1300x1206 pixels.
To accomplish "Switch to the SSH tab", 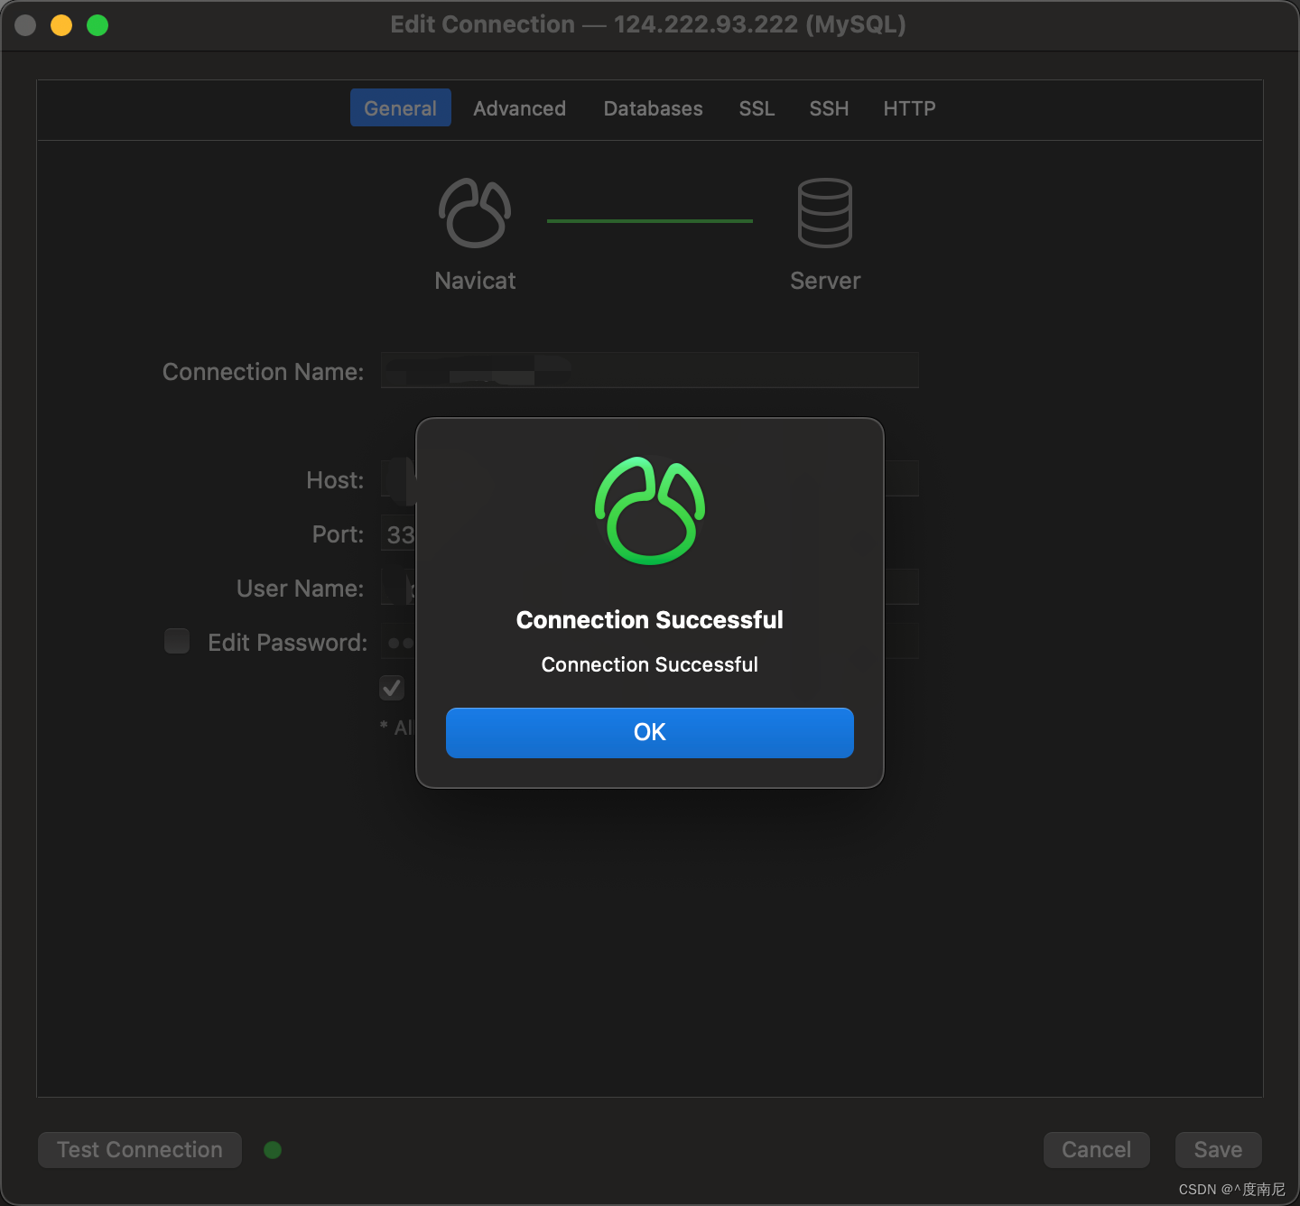I will [x=829, y=108].
